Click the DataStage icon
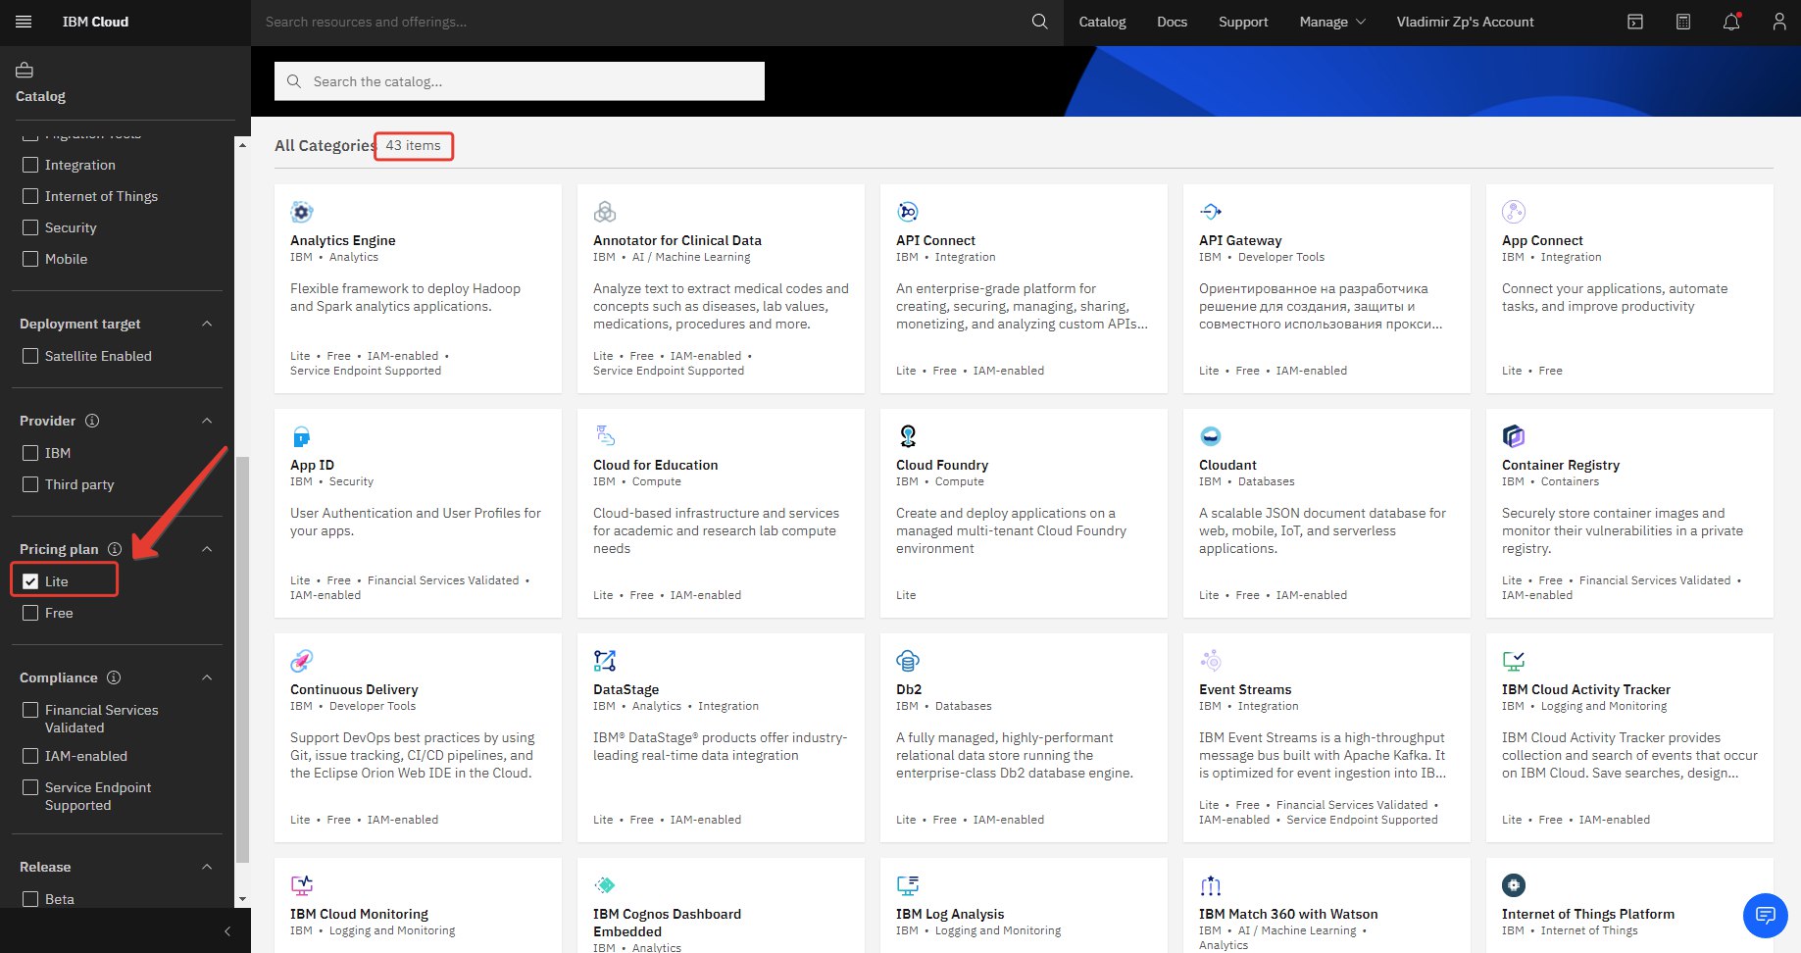 [x=605, y=661]
